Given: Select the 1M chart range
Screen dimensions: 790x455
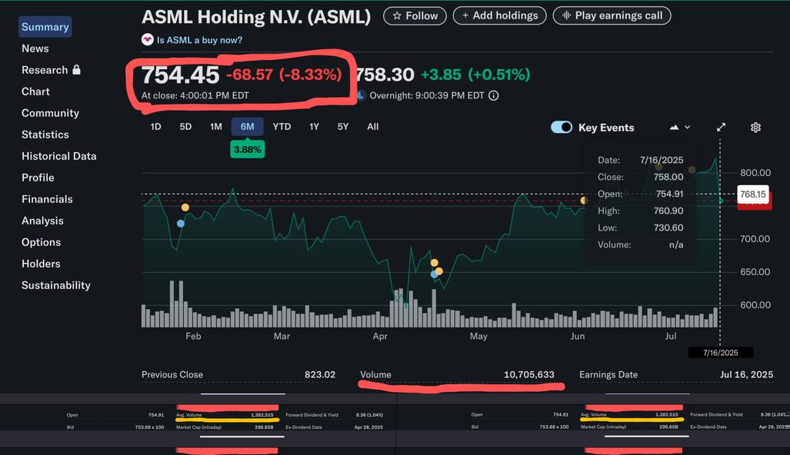Looking at the screenshot, I should pyautogui.click(x=215, y=127).
